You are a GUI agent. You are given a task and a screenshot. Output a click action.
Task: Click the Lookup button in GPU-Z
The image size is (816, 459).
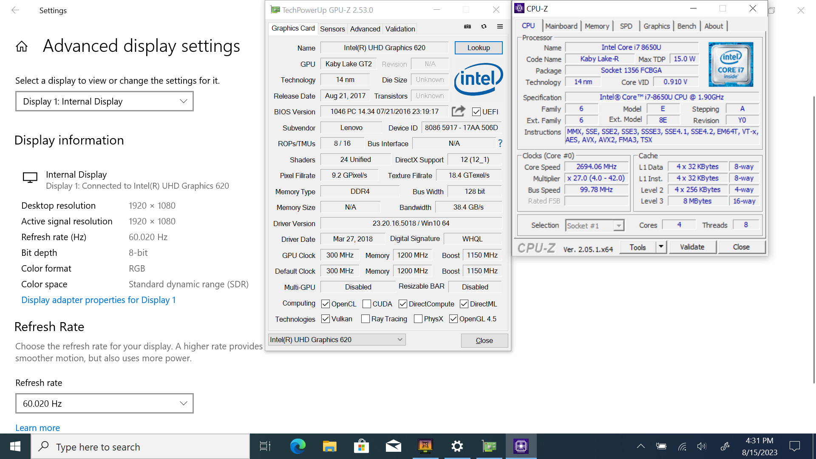point(479,48)
